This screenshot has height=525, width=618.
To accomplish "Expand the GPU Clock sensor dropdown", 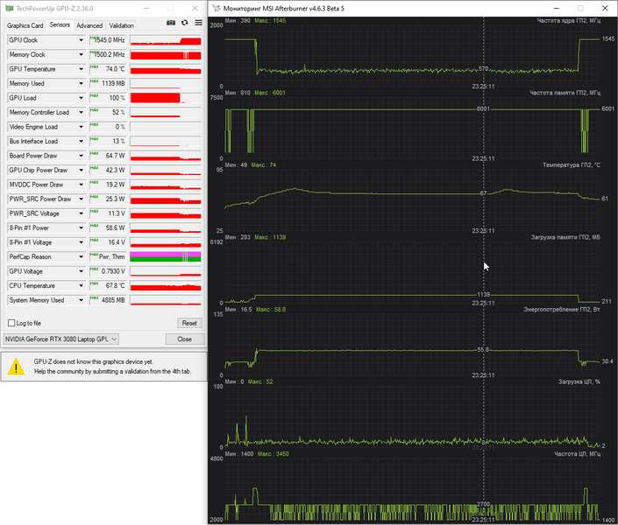I will coord(82,40).
